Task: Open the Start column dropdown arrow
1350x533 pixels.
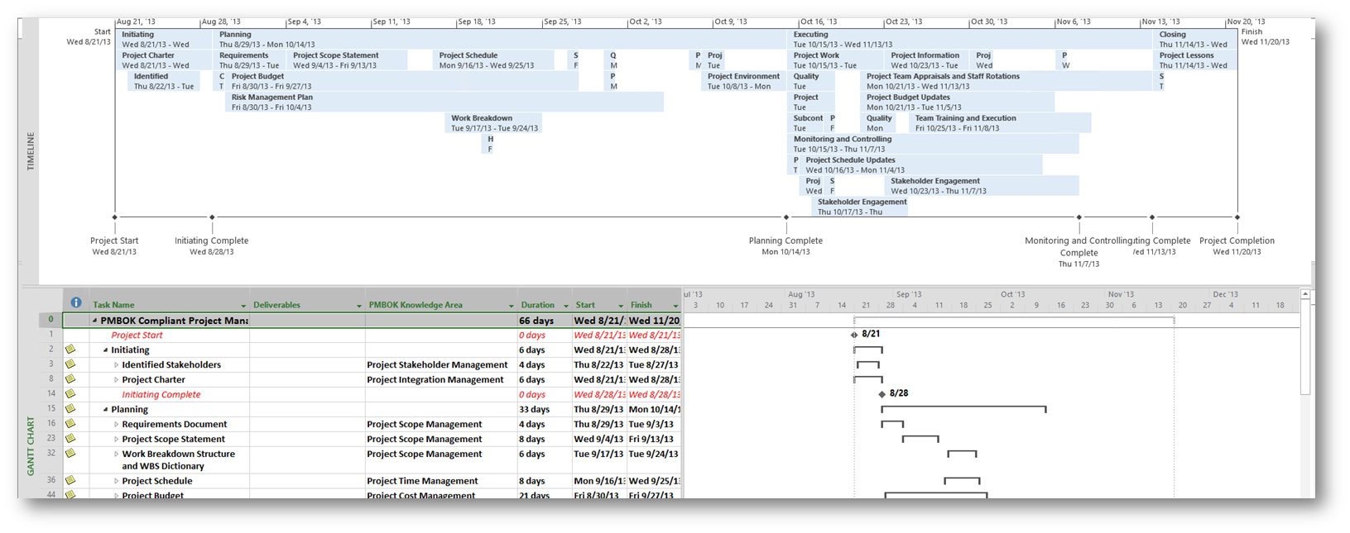Action: coord(621,306)
